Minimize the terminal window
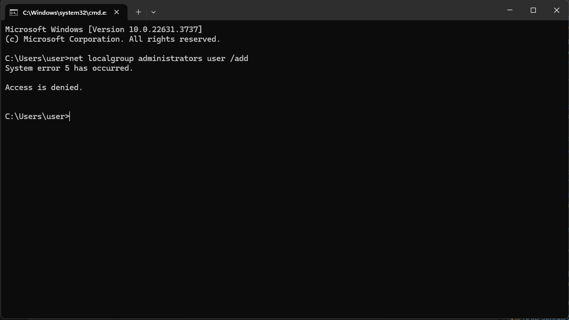Image resolution: width=569 pixels, height=320 pixels. click(510, 10)
